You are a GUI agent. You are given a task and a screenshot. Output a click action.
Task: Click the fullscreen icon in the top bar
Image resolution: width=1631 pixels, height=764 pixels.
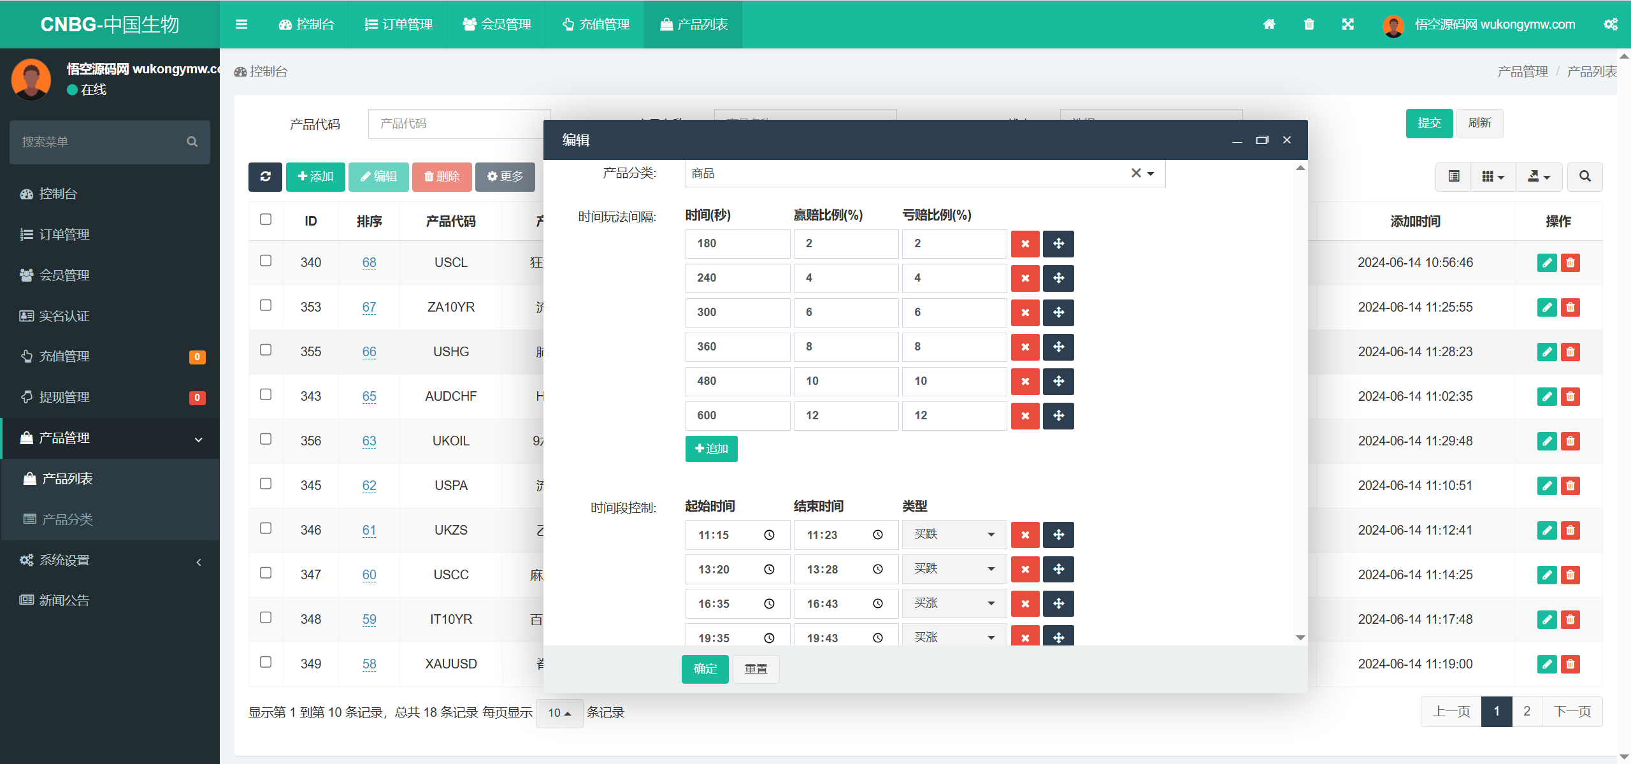pyautogui.click(x=1348, y=24)
